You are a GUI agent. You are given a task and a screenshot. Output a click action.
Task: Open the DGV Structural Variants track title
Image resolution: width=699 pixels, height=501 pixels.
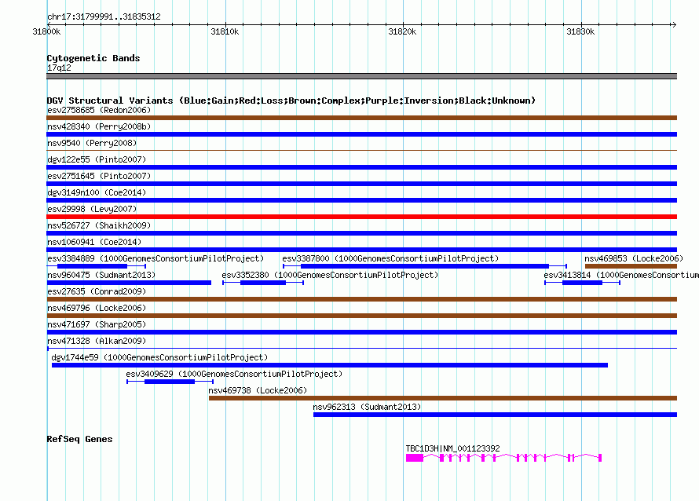coord(291,101)
